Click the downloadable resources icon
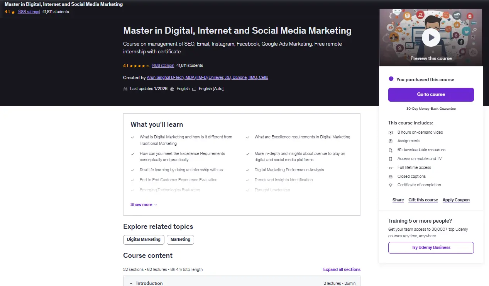The height and width of the screenshot is (286, 489). pyautogui.click(x=391, y=150)
